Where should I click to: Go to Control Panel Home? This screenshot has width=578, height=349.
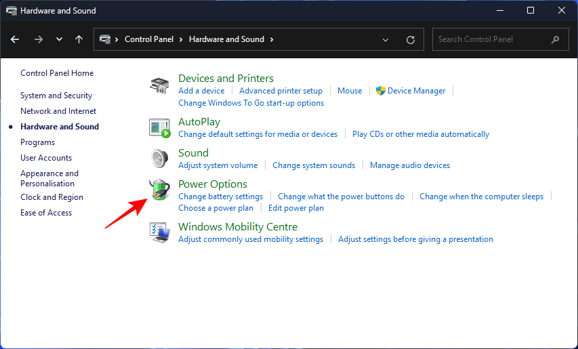coord(57,73)
